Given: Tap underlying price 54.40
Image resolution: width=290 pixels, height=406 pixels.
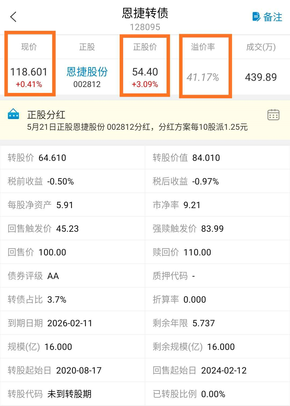Looking at the screenshot, I should (145, 72).
